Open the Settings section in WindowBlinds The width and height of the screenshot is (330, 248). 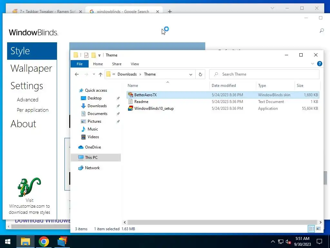click(27, 86)
